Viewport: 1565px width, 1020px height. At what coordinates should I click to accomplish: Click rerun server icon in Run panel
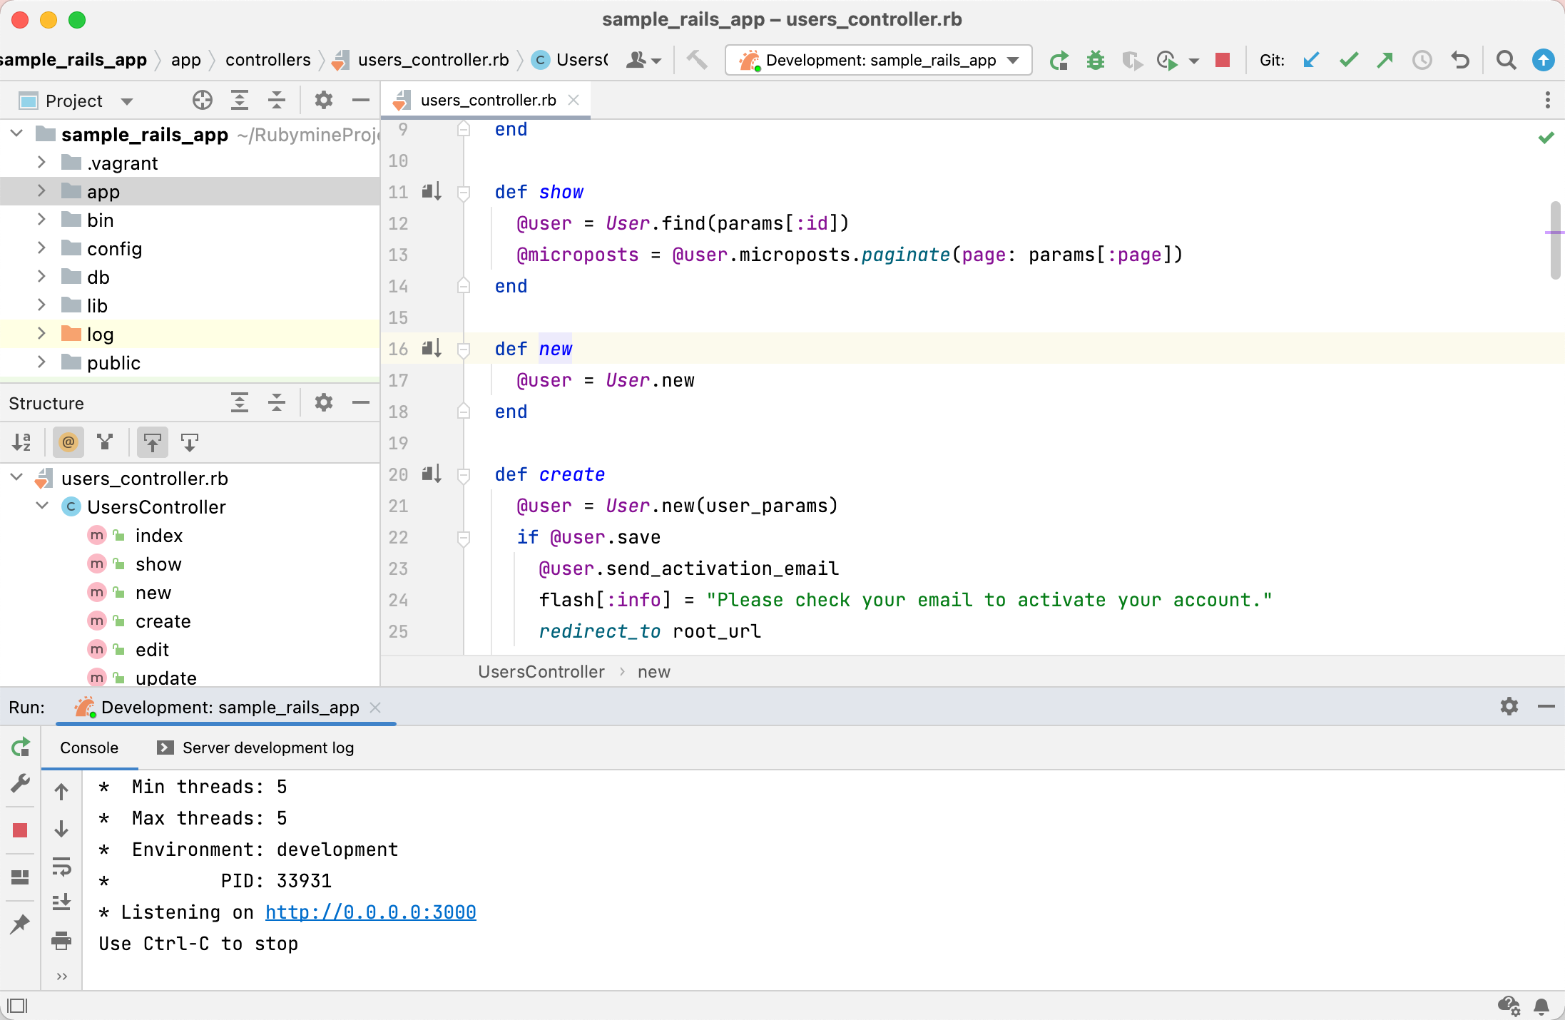21,747
